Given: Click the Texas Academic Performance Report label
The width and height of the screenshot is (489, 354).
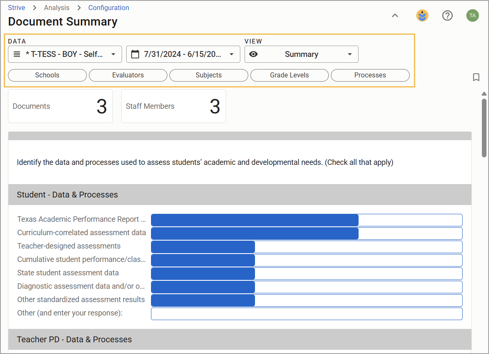Looking at the screenshot, I should point(81,219).
